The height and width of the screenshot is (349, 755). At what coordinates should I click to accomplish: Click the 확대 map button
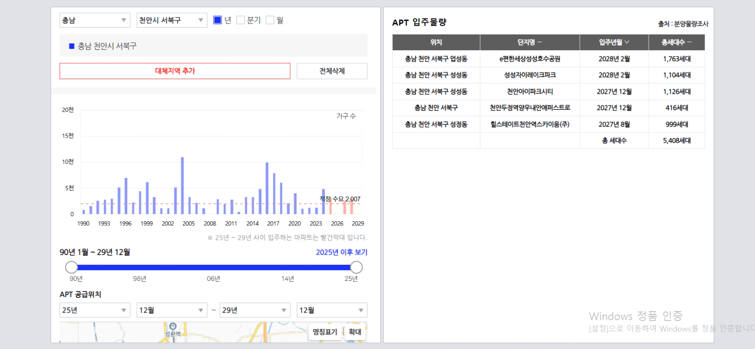[x=355, y=332]
